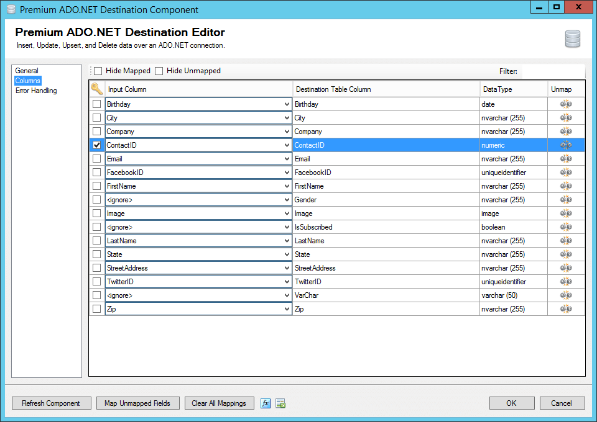Click the title bar database icon
Image resolution: width=597 pixels, height=422 pixels.
coord(11,9)
